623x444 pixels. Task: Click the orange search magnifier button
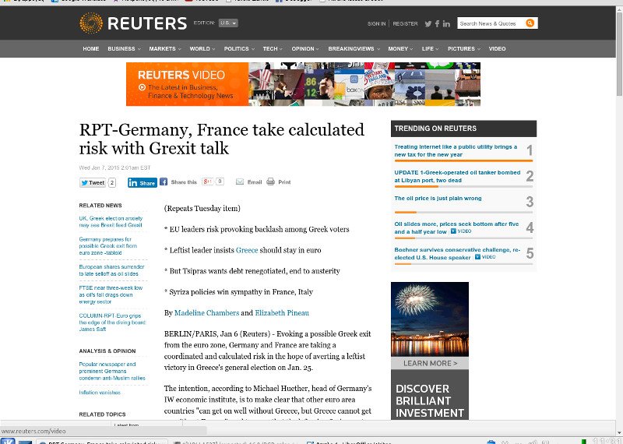(x=530, y=23)
